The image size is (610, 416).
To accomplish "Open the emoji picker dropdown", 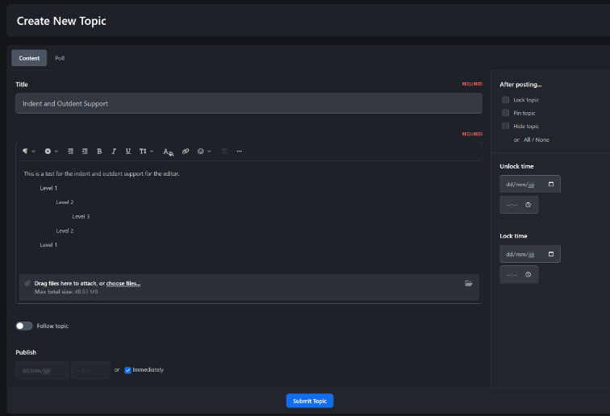I will pyautogui.click(x=204, y=151).
